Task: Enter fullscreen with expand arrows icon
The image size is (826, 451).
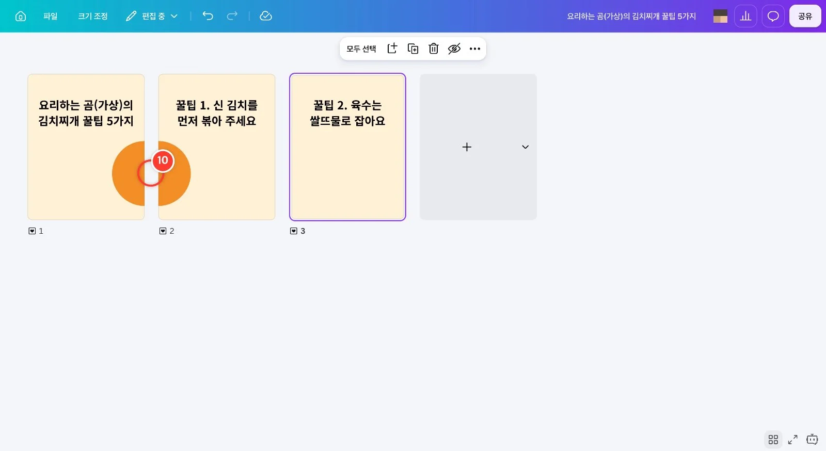Action: 792,440
